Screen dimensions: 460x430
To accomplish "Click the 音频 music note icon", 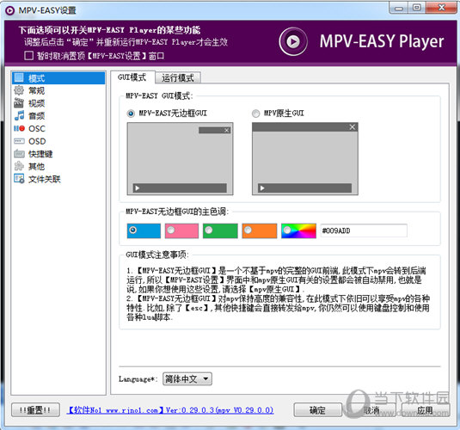I will [19, 115].
